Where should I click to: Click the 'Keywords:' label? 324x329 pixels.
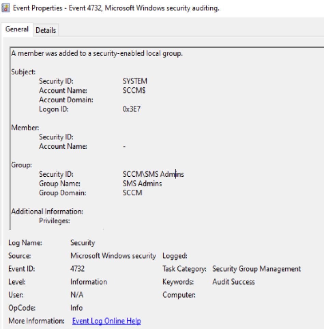click(178, 282)
